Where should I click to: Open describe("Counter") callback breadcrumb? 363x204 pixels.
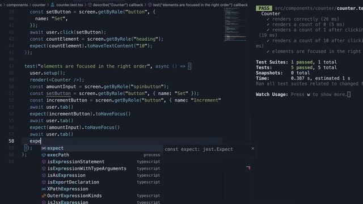pos(118,5)
